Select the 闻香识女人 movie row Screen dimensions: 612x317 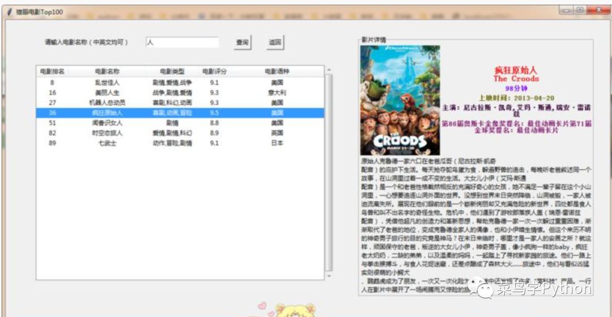click(x=180, y=123)
